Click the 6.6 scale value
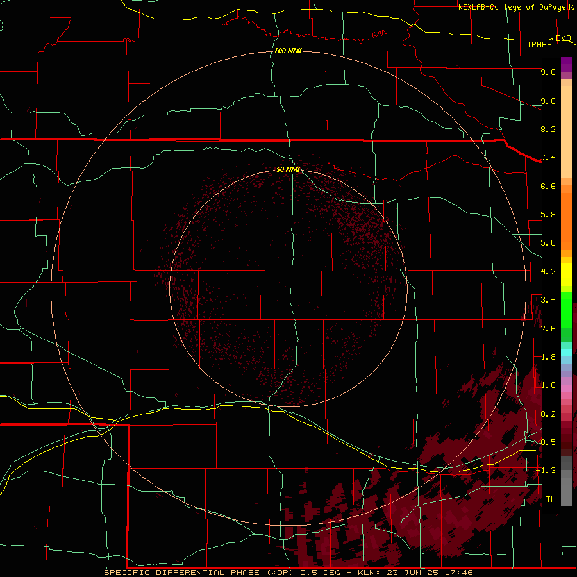Image resolution: width=577 pixels, height=577 pixels. (x=548, y=186)
